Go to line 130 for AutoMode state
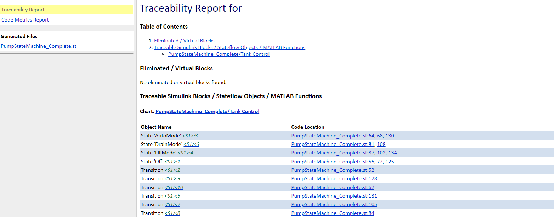Screen dimensions: 556x217 pyautogui.click(x=390, y=136)
